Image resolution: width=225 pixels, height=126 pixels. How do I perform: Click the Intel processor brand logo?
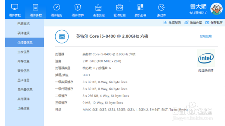pos(206,58)
